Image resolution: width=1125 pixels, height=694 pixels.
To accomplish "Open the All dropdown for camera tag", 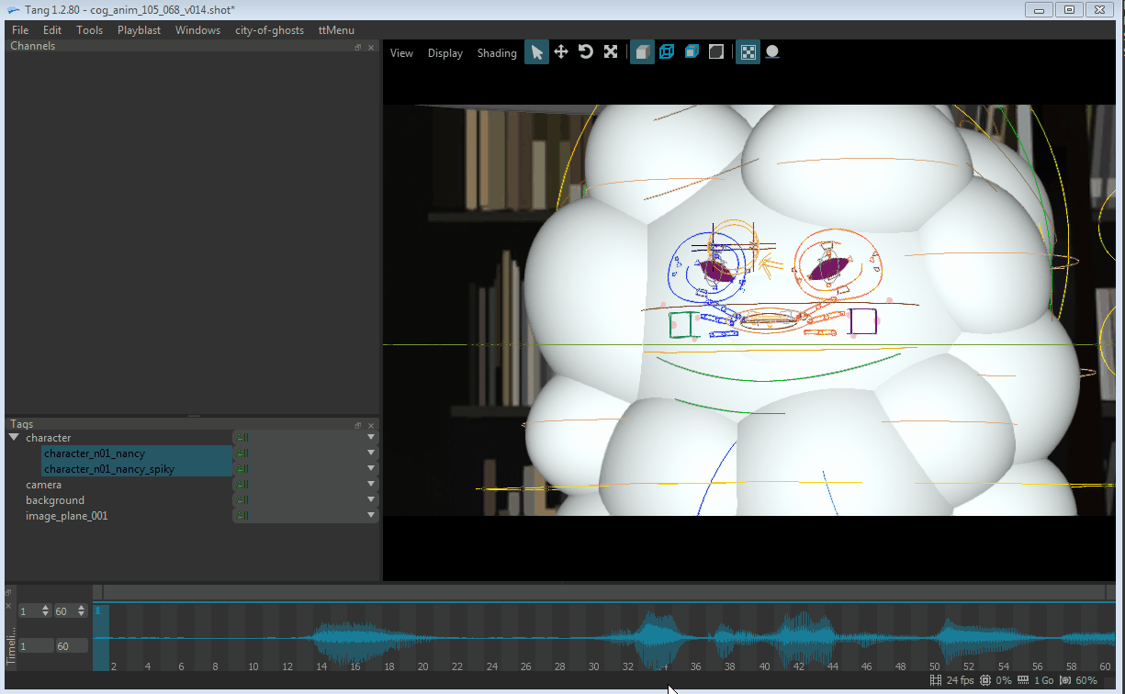I will pyautogui.click(x=371, y=485).
